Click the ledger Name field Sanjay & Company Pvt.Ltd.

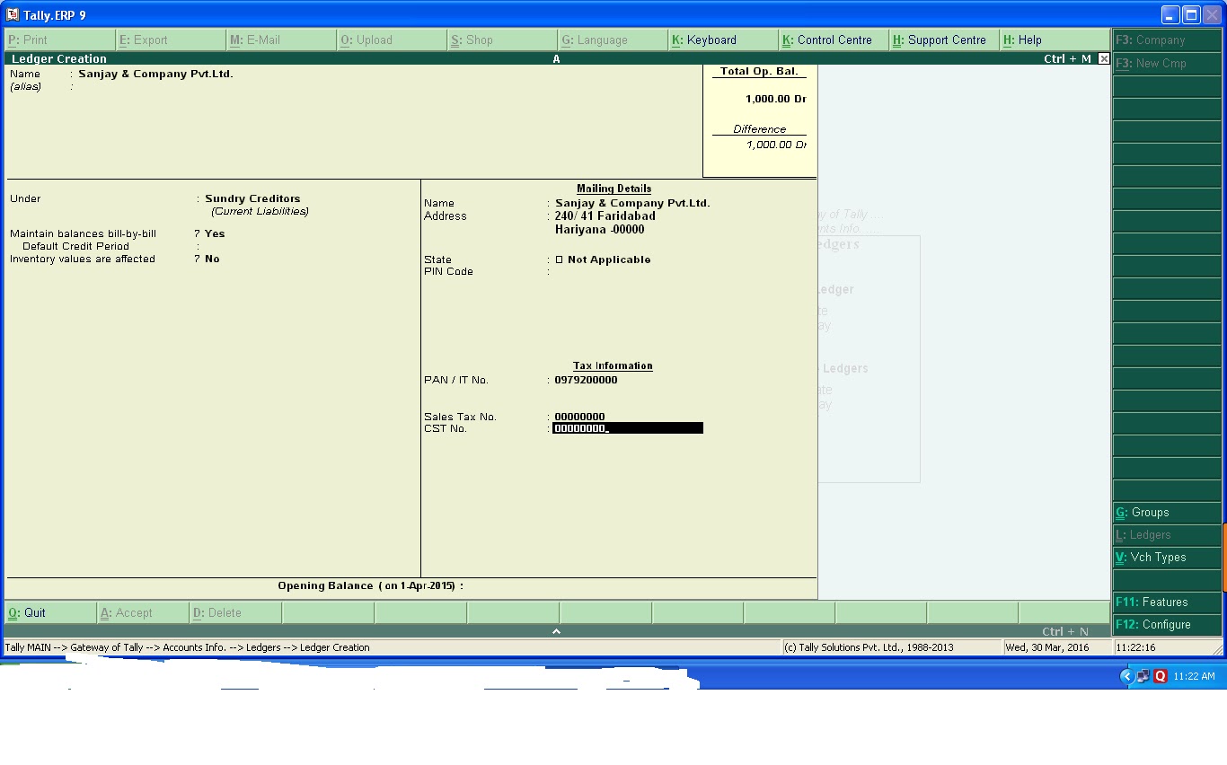(155, 74)
